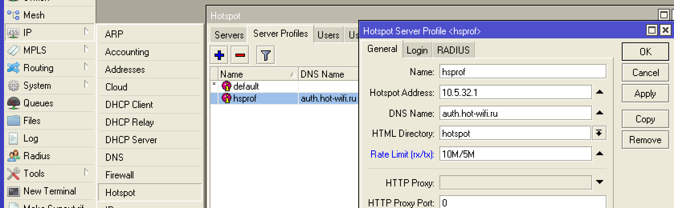The image size is (674, 208).
Task: Click the Queues icon in sidebar
Action: click(x=13, y=103)
